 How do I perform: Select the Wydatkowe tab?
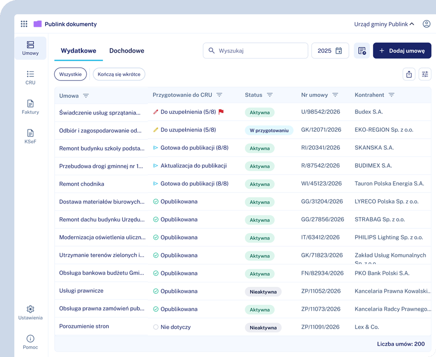tap(78, 51)
